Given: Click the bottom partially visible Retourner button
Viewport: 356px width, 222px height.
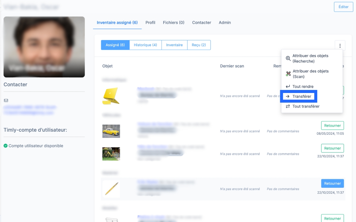Looking at the screenshot, I should (x=332, y=218).
